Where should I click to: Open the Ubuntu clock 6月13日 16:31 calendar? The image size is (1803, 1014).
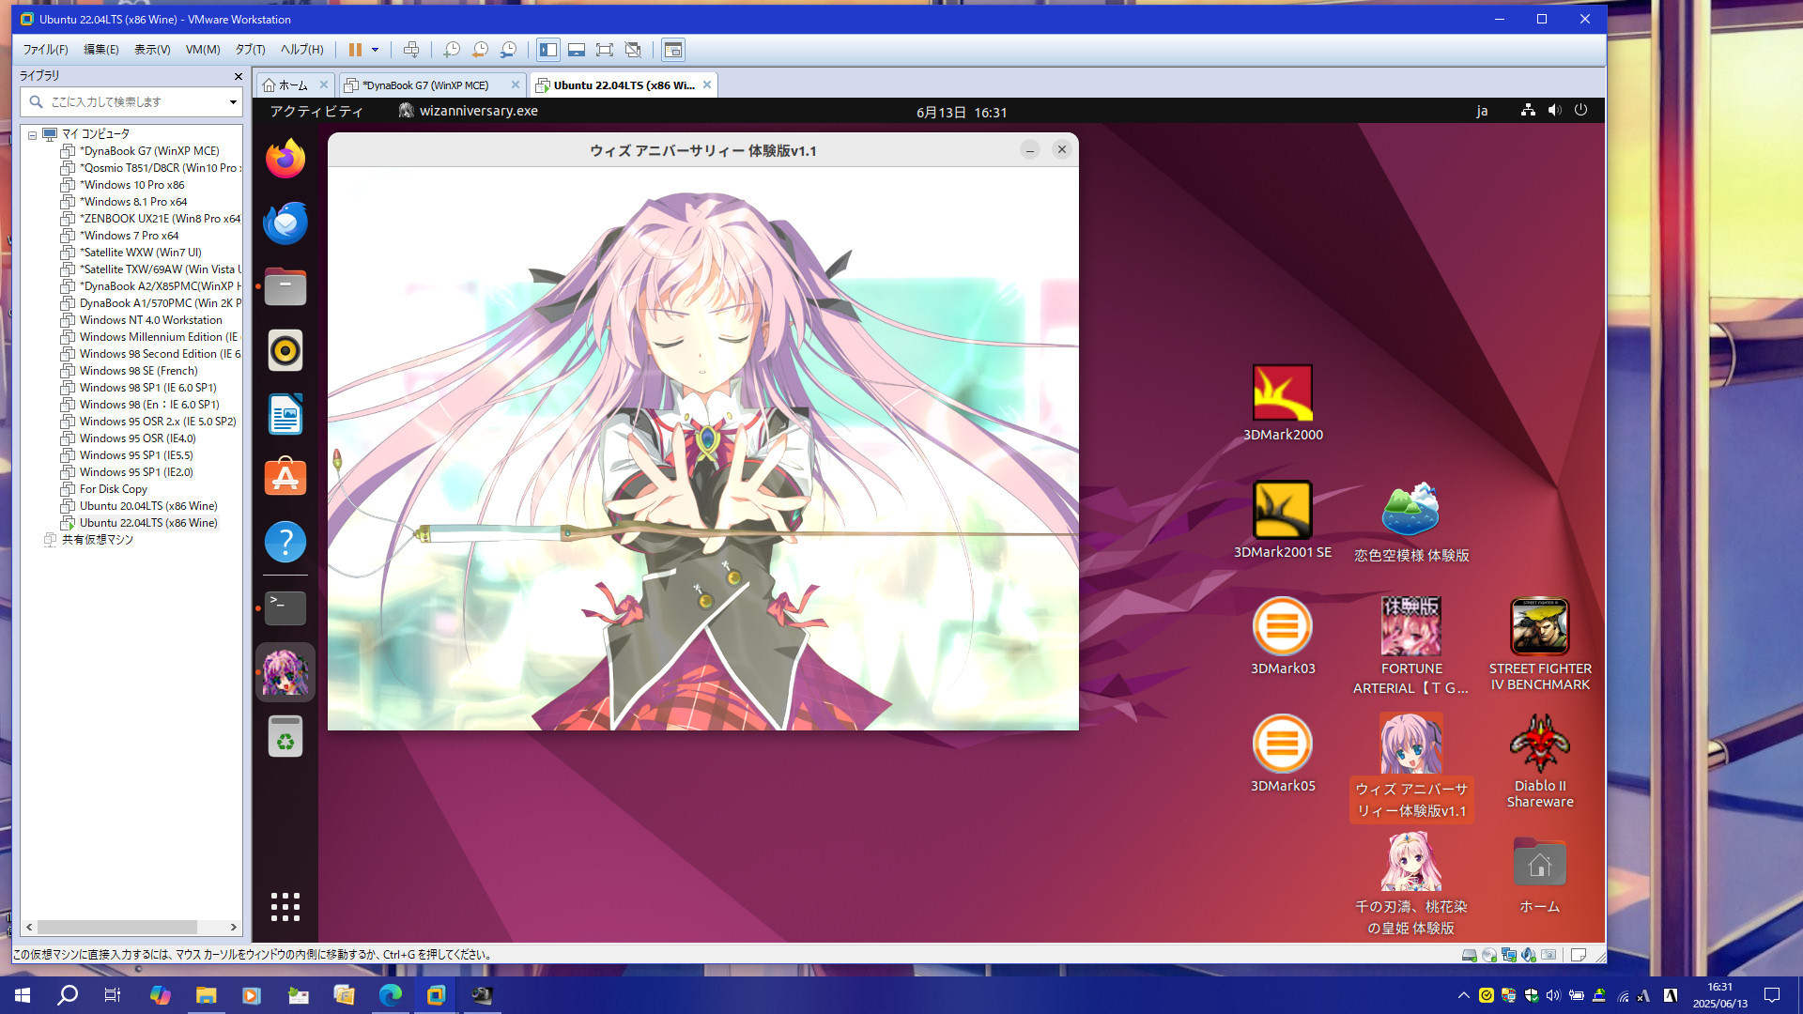pyautogui.click(x=962, y=112)
